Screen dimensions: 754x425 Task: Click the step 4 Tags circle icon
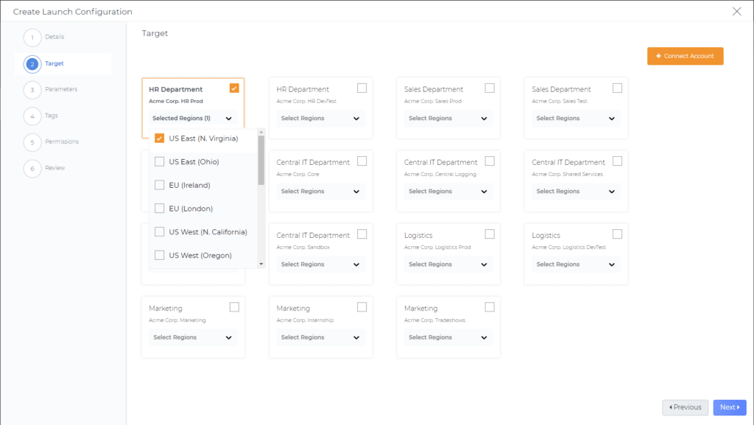coord(32,116)
